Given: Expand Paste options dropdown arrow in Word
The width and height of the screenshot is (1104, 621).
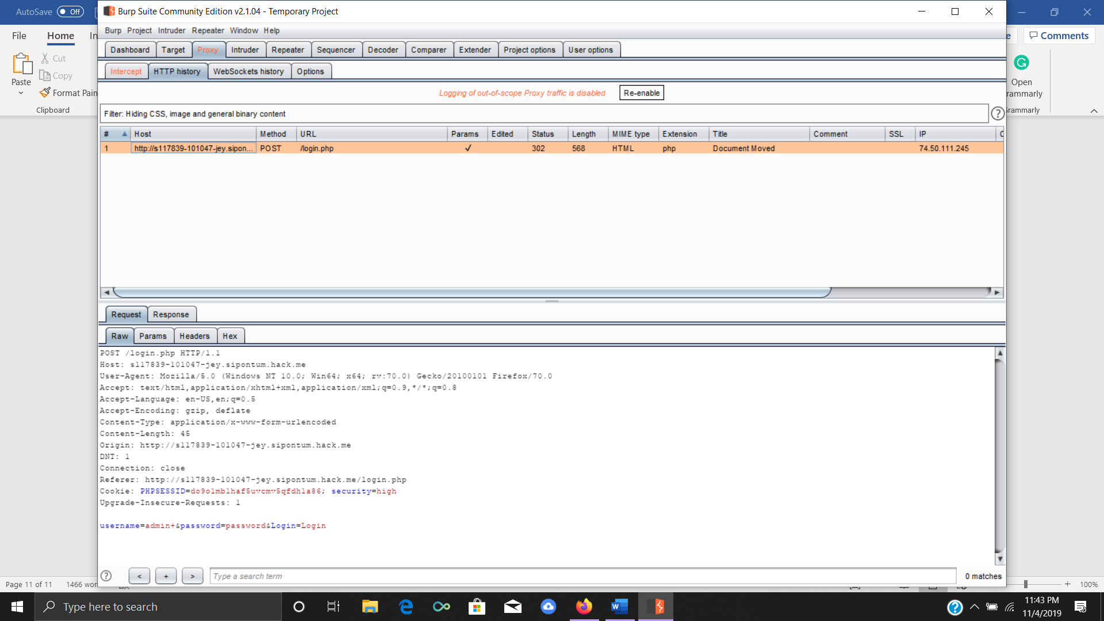Looking at the screenshot, I should [x=21, y=93].
